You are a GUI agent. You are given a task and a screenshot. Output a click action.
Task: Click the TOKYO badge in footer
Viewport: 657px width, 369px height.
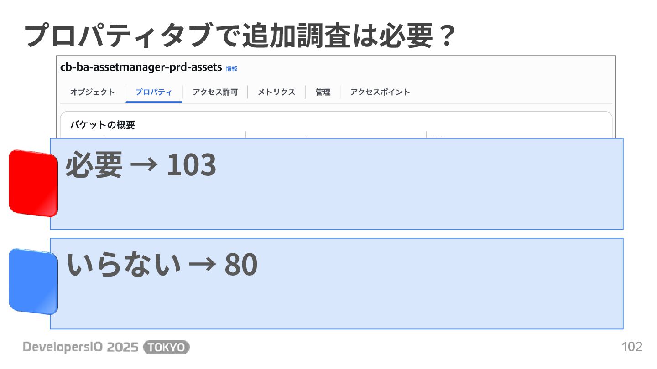pos(166,348)
